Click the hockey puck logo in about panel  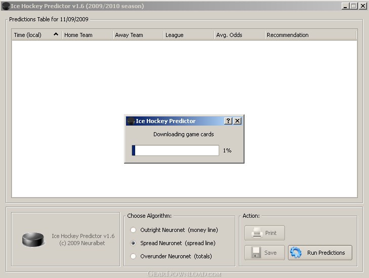pos(33,240)
